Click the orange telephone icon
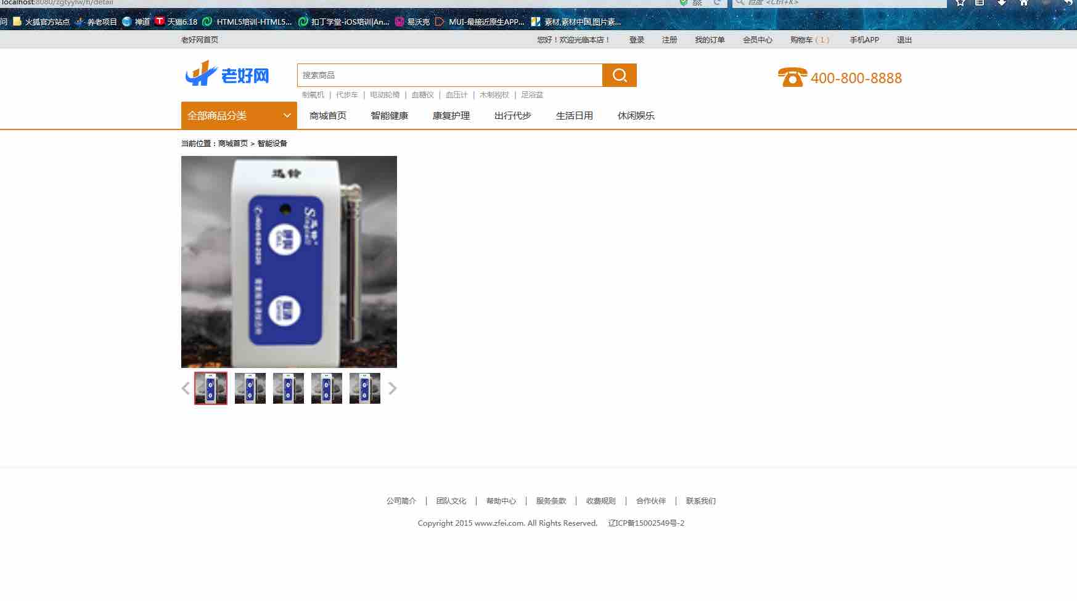This screenshot has height=601, width=1077. pos(792,78)
